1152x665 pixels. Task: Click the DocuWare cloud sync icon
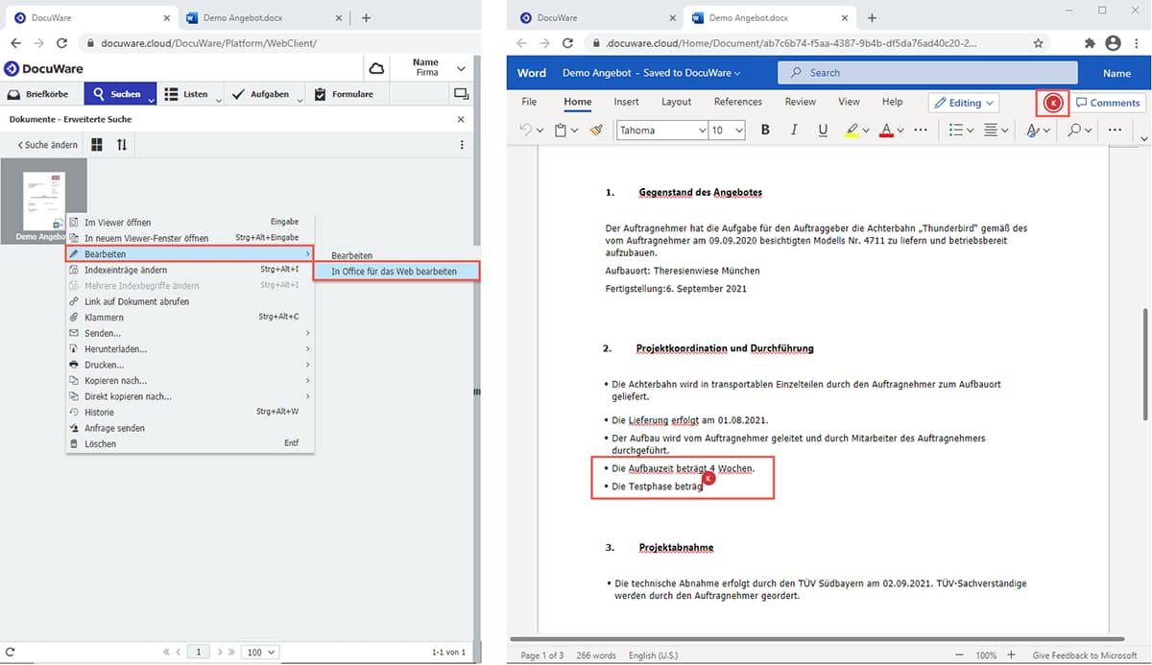pyautogui.click(x=376, y=68)
